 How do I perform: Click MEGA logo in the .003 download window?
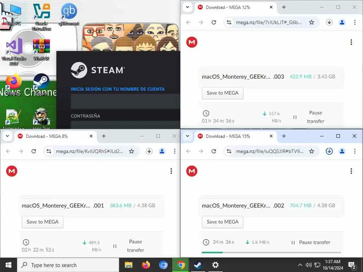[192, 42]
